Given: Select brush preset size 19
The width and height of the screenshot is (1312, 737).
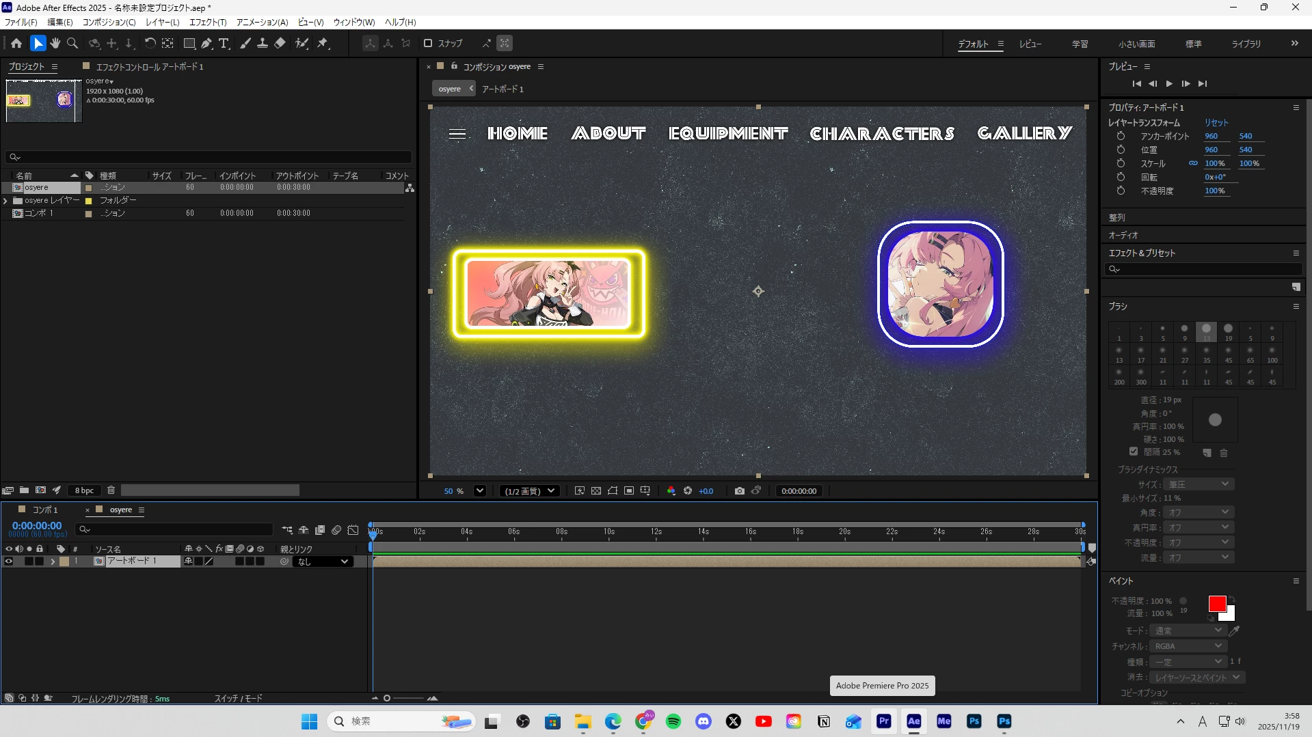Looking at the screenshot, I should tap(1228, 332).
